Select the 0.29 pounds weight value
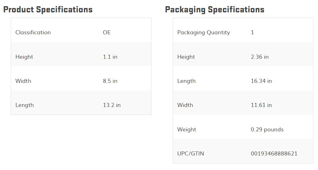The image size is (318, 170). pyautogui.click(x=267, y=130)
